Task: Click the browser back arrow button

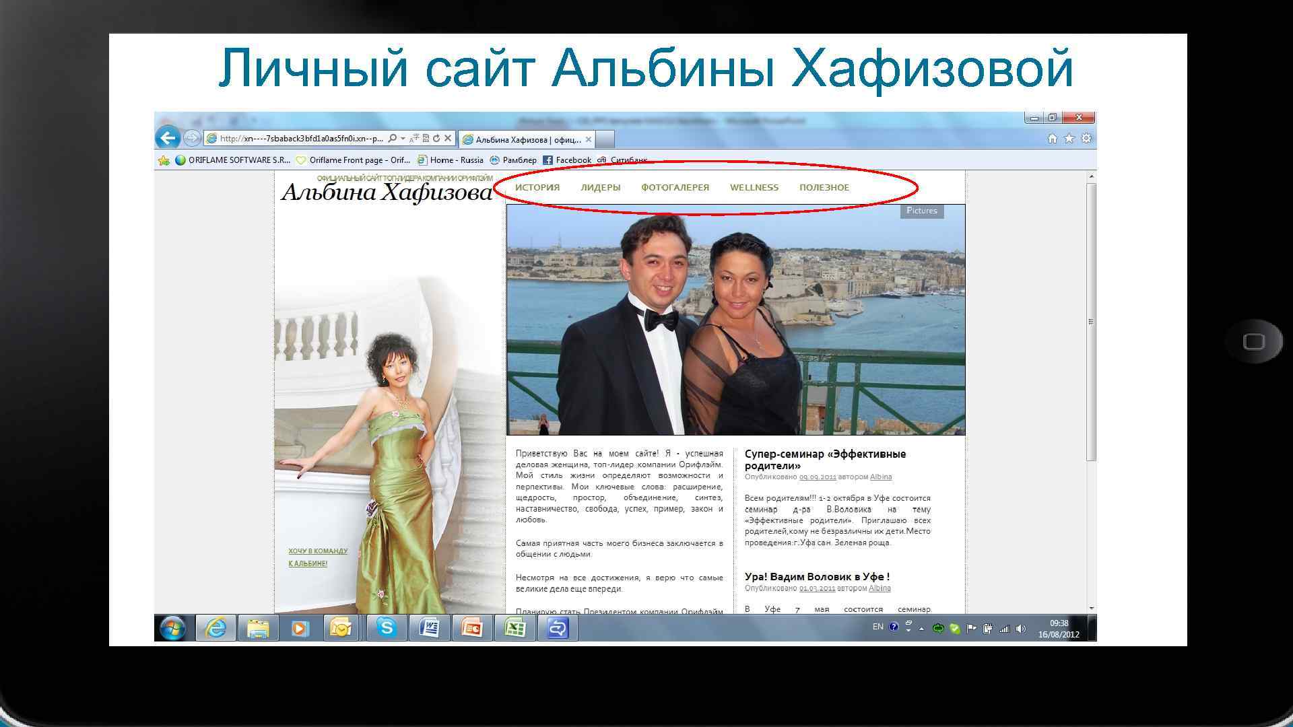Action: 168,138
